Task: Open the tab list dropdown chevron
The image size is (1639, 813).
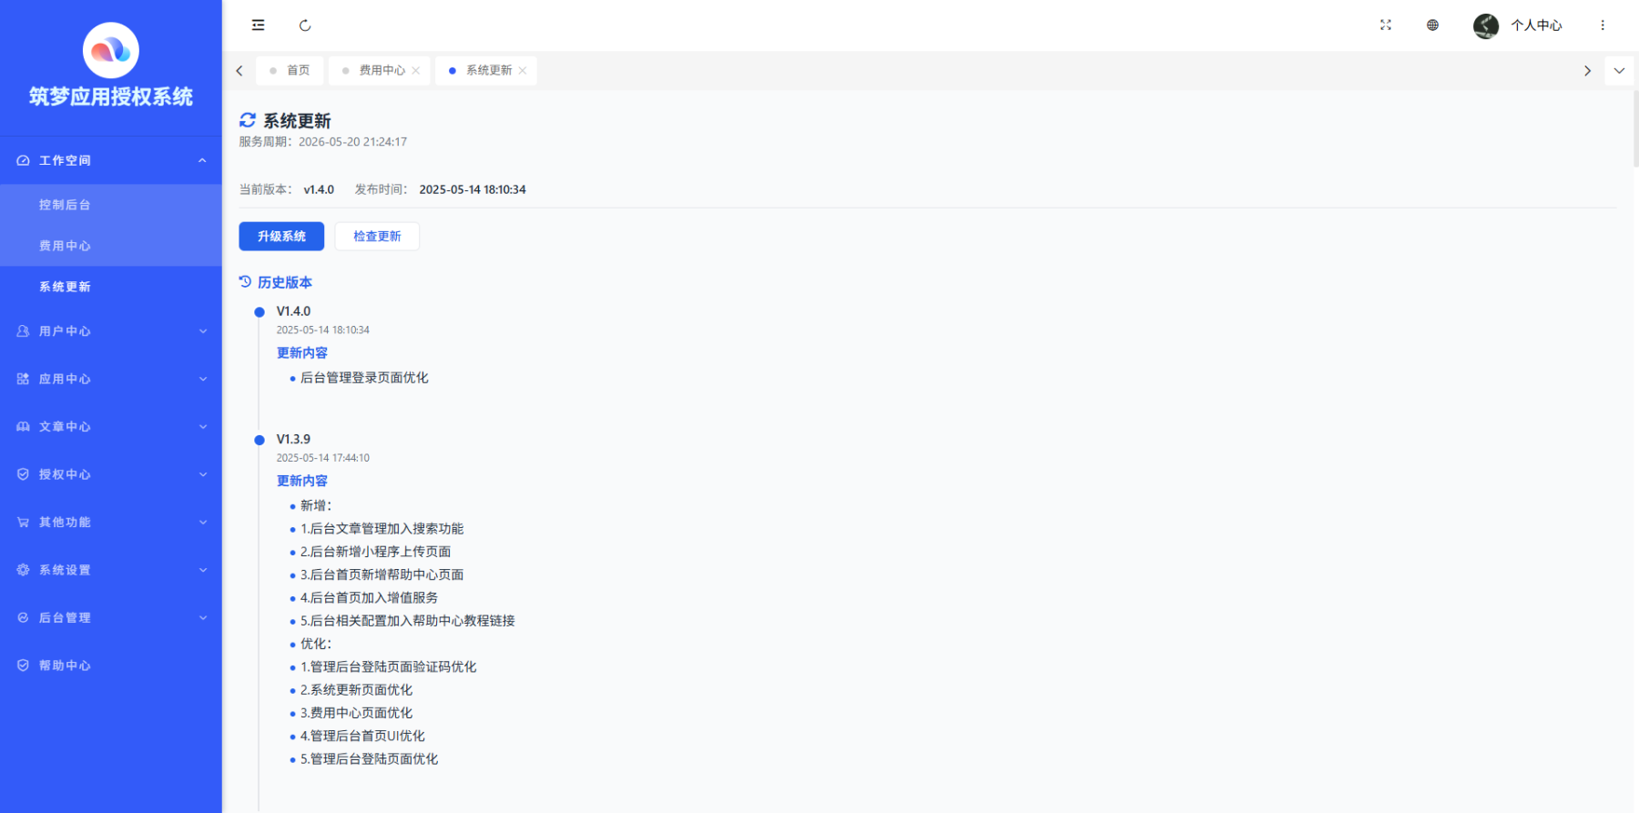Action: point(1619,70)
